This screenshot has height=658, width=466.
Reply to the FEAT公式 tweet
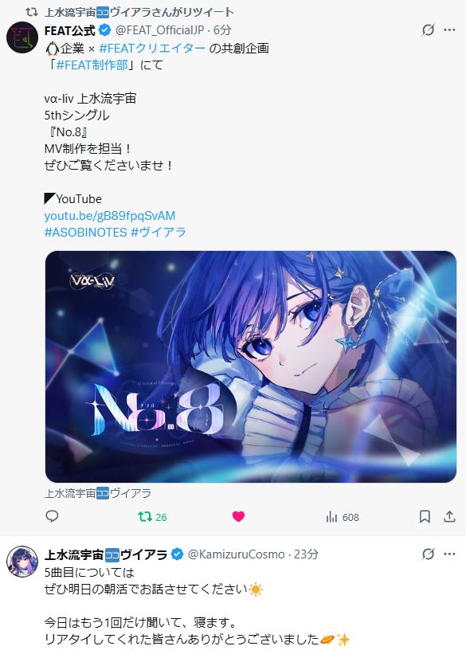point(52,516)
